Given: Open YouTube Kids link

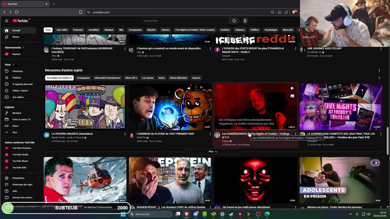Looking at the screenshot, I should tap(19, 167).
